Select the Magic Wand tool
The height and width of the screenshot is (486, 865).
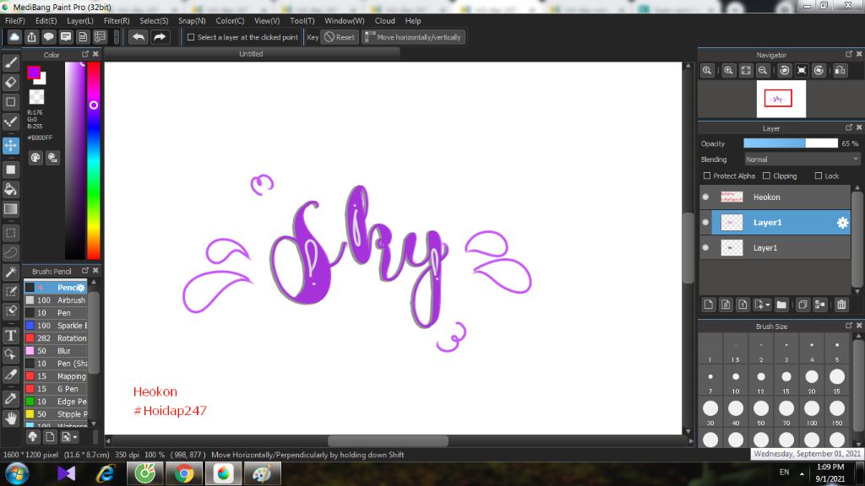[x=10, y=273]
